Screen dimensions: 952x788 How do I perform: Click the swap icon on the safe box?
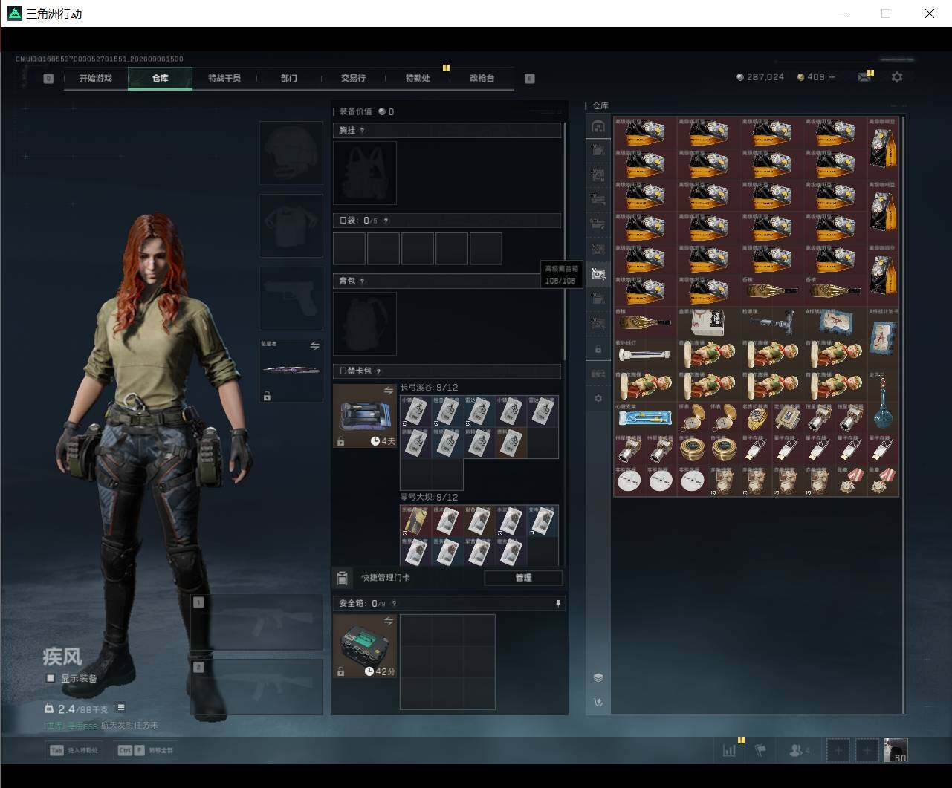click(389, 621)
